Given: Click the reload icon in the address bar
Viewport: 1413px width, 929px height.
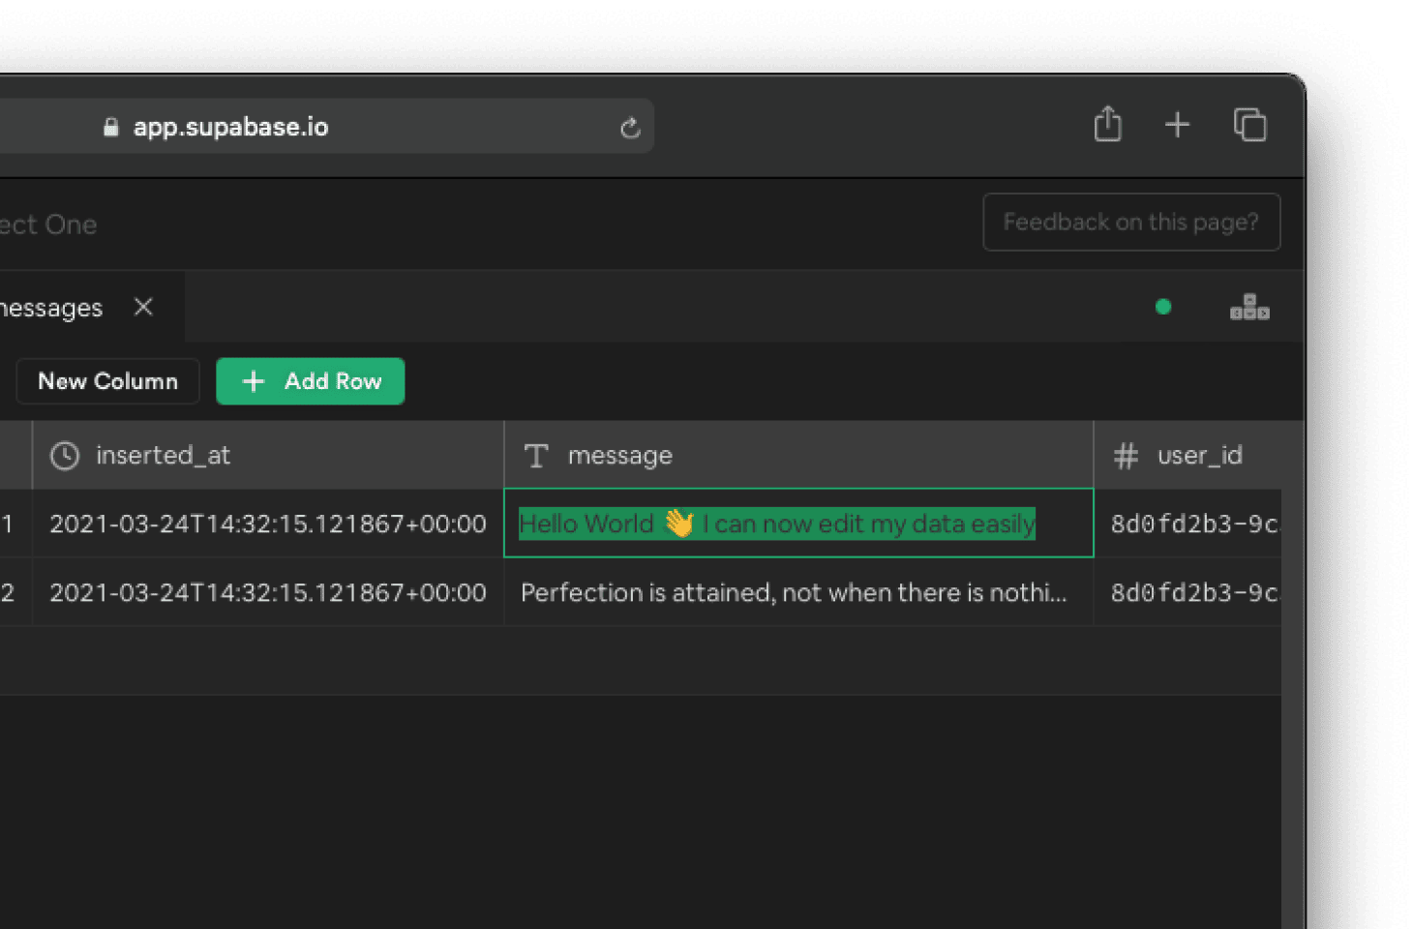Looking at the screenshot, I should [630, 127].
